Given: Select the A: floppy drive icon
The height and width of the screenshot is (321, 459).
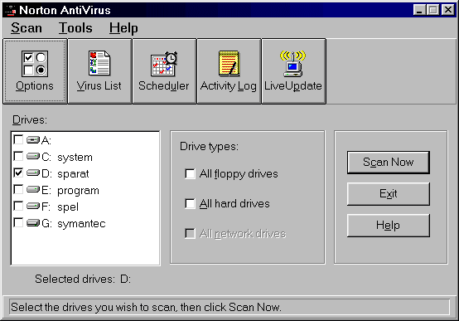Looking at the screenshot, I should [x=33, y=140].
